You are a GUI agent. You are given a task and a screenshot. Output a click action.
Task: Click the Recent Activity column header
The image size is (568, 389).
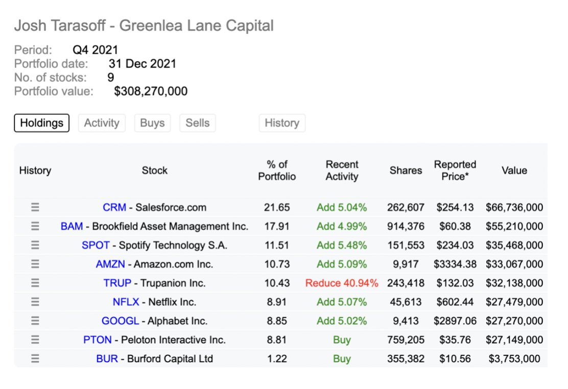[342, 170]
